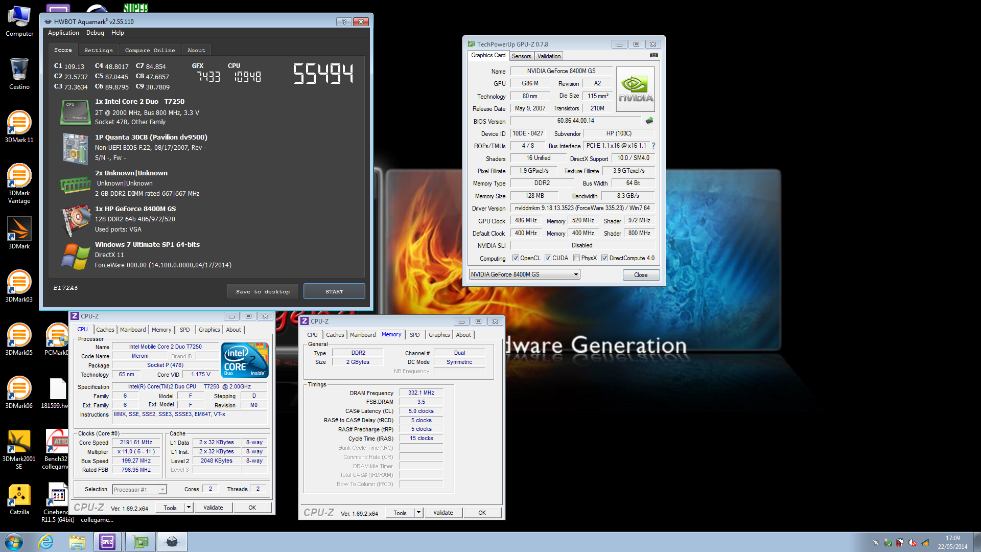Launch the 3DMark shortcut with the orange arrow logo
Screen dimensions: 981x552
(x=19, y=233)
